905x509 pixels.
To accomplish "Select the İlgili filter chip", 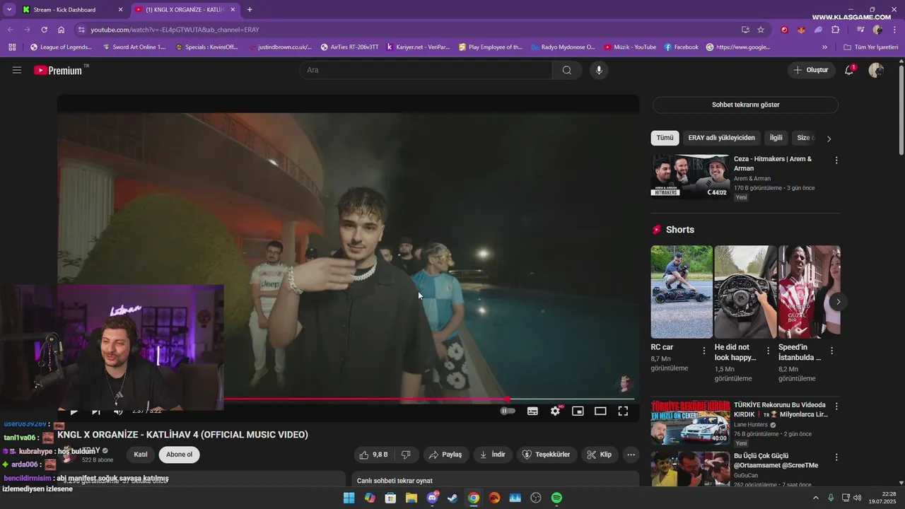I will [776, 138].
